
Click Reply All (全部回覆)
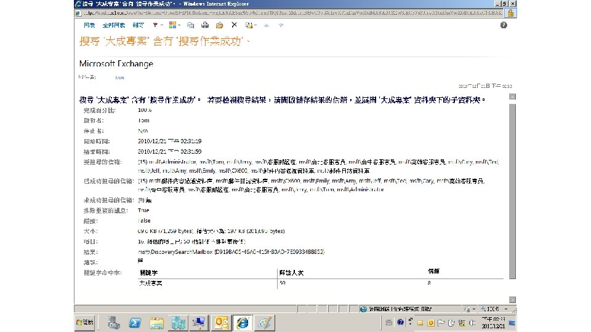click(113, 25)
